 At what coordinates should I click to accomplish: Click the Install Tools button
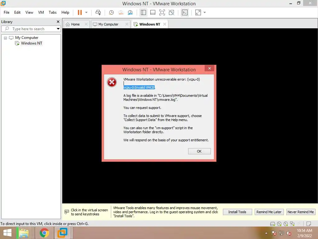point(237,212)
